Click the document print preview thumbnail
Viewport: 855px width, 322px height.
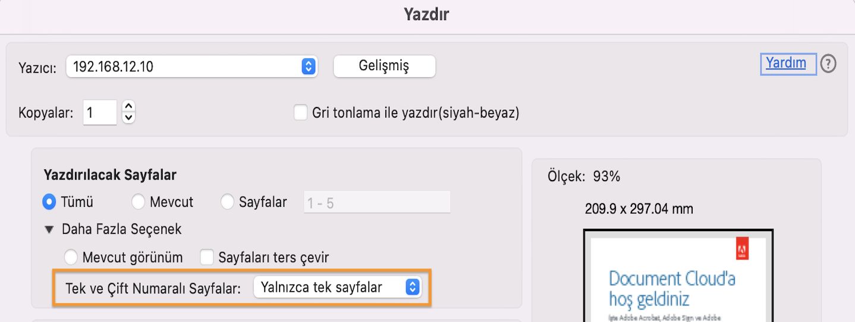(678, 279)
